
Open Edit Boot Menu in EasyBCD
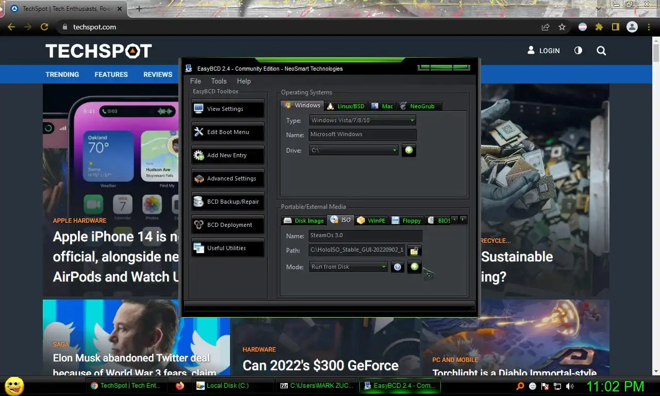[x=227, y=132]
